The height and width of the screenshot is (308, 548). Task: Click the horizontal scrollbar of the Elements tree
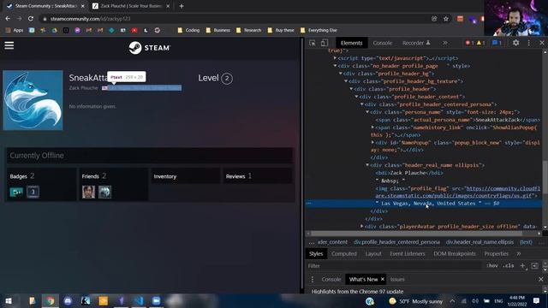416,234
